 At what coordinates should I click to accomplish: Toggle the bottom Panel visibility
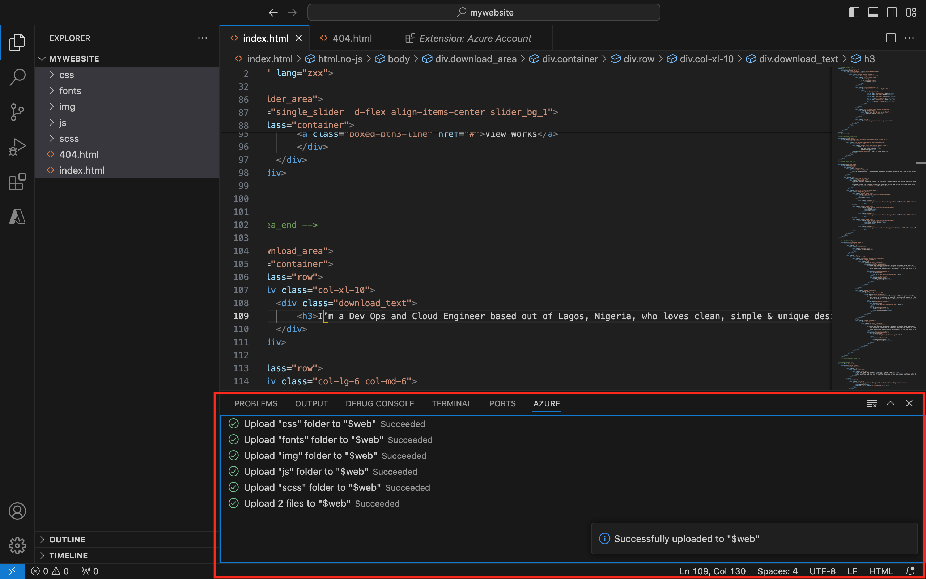(x=873, y=12)
